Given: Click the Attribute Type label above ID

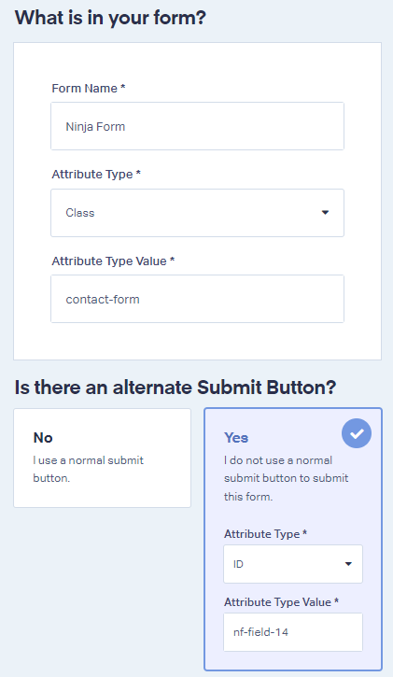Looking at the screenshot, I should click(x=265, y=534).
